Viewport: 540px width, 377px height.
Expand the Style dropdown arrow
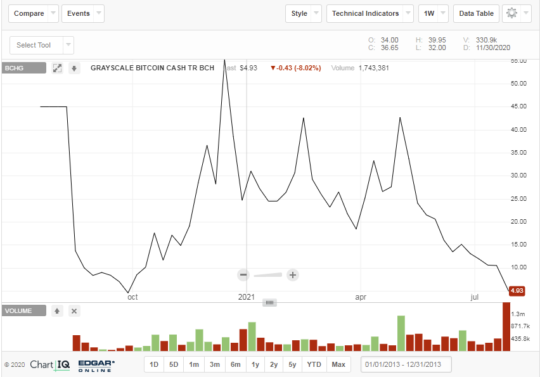316,13
